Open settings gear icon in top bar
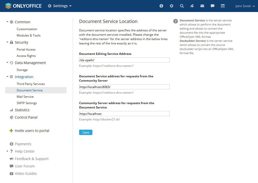 pyautogui.click(x=171, y=6)
